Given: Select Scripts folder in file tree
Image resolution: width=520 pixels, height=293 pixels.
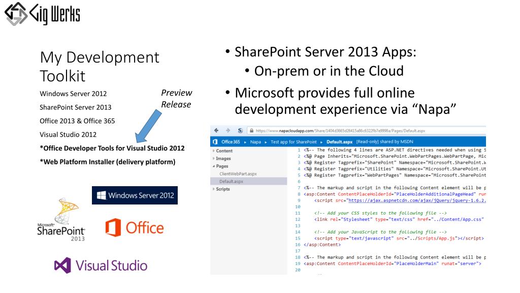Looking at the screenshot, I should point(223,189).
